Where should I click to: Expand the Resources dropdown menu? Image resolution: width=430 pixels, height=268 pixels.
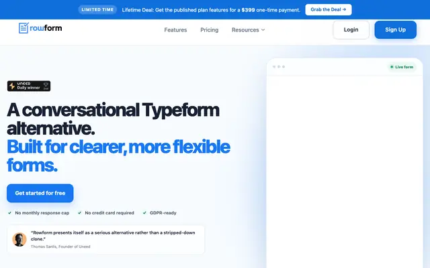248,29
